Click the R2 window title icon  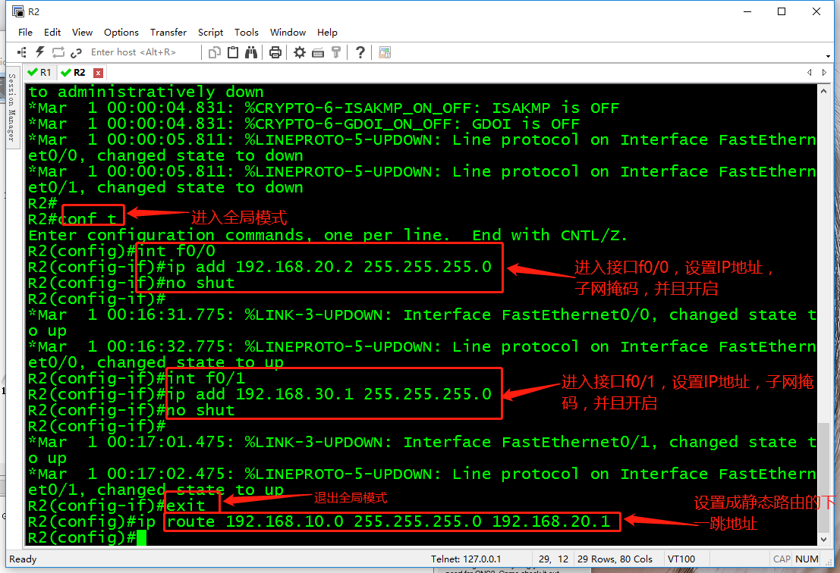[x=18, y=12]
